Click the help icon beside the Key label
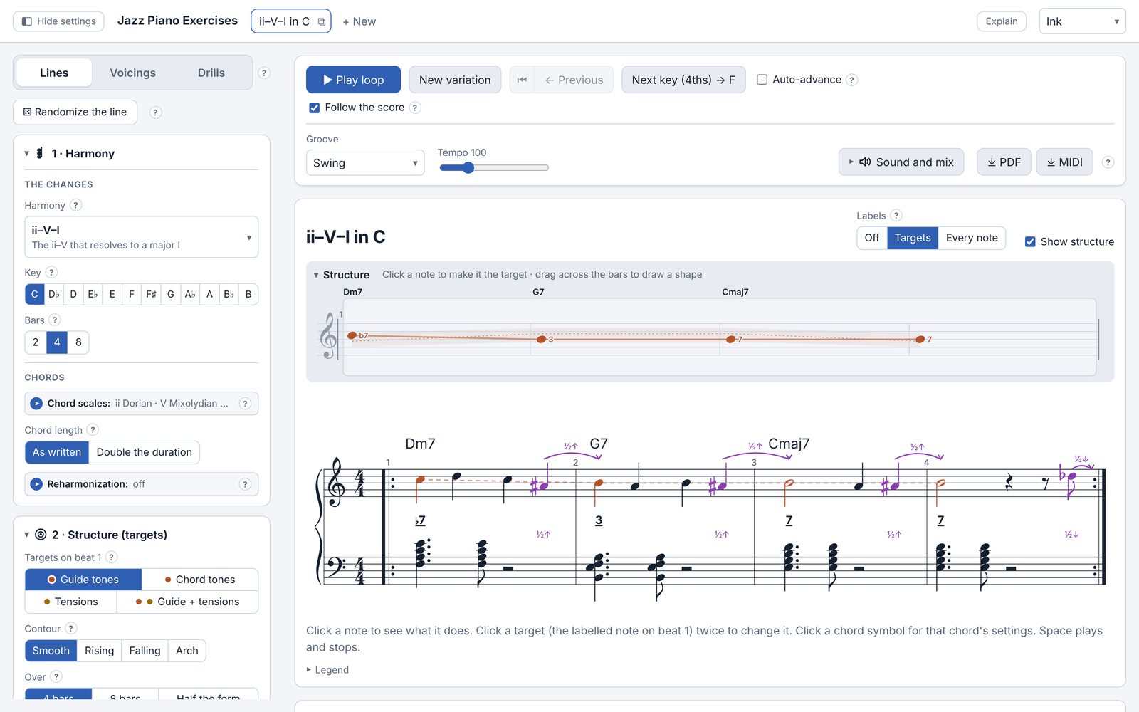Viewport: 1139px width, 712px height. [51, 272]
